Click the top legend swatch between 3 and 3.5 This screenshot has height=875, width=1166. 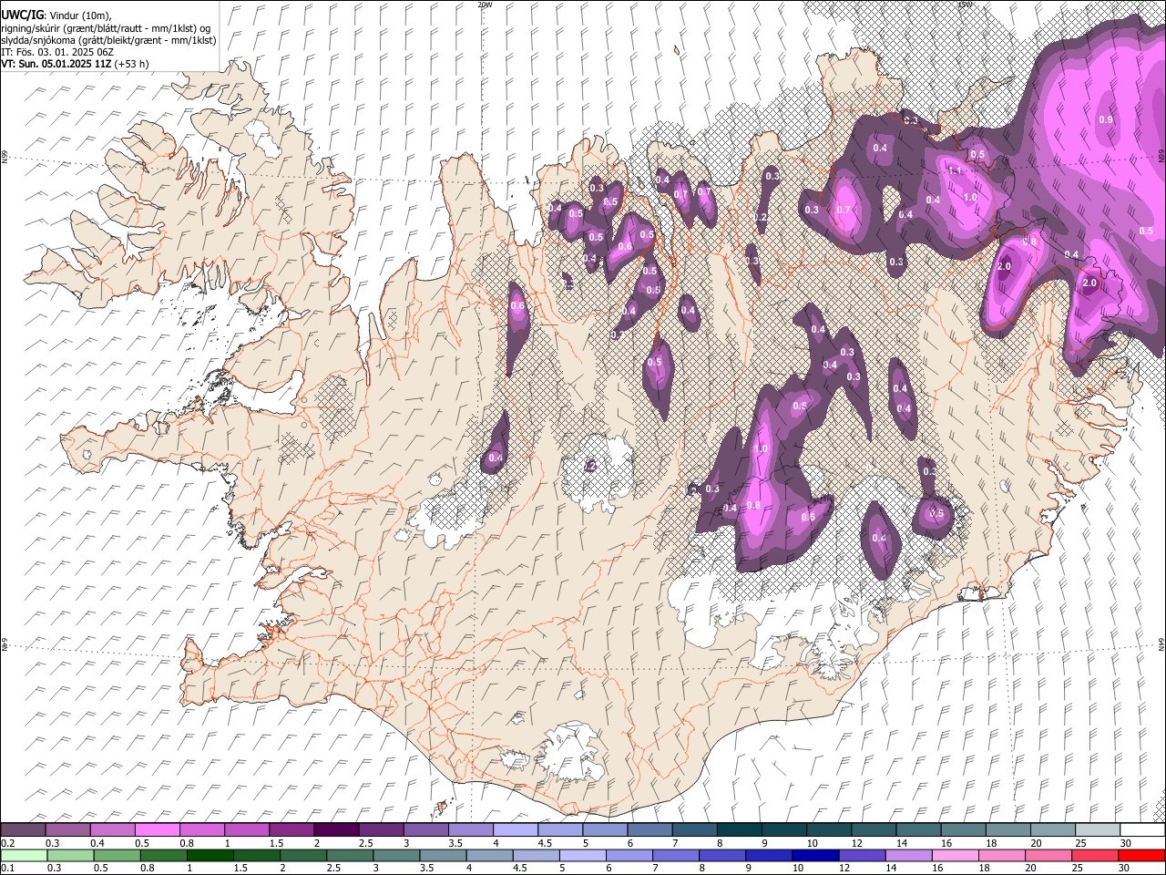click(x=425, y=829)
